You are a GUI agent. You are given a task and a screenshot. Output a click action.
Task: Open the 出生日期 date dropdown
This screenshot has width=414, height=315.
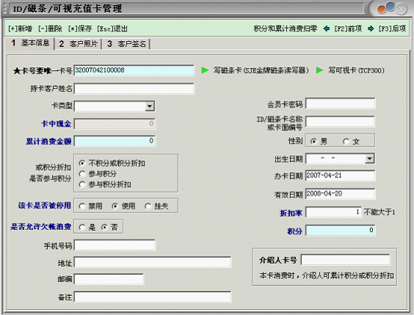pos(369,159)
